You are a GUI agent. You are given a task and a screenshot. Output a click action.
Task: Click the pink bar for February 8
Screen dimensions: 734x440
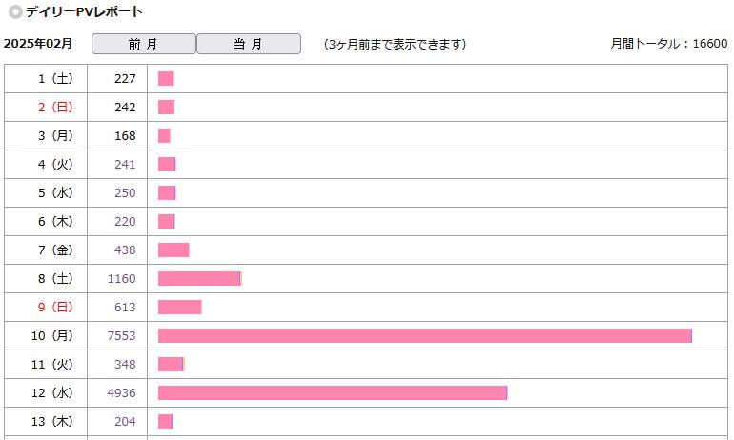[200, 279]
